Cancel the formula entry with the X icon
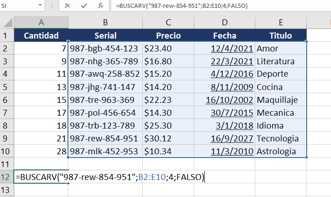This screenshot has width=331, height=197. coord(67,6)
